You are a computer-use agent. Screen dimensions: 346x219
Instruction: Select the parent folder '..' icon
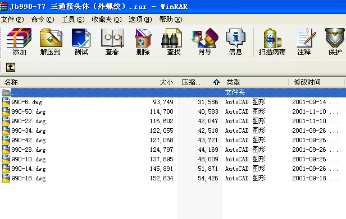[6, 92]
